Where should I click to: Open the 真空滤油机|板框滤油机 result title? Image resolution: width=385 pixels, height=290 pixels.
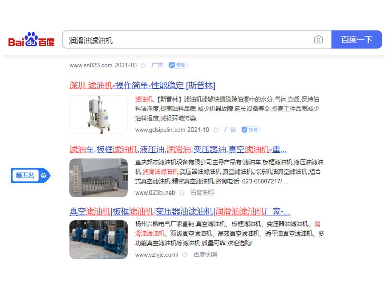(180, 211)
